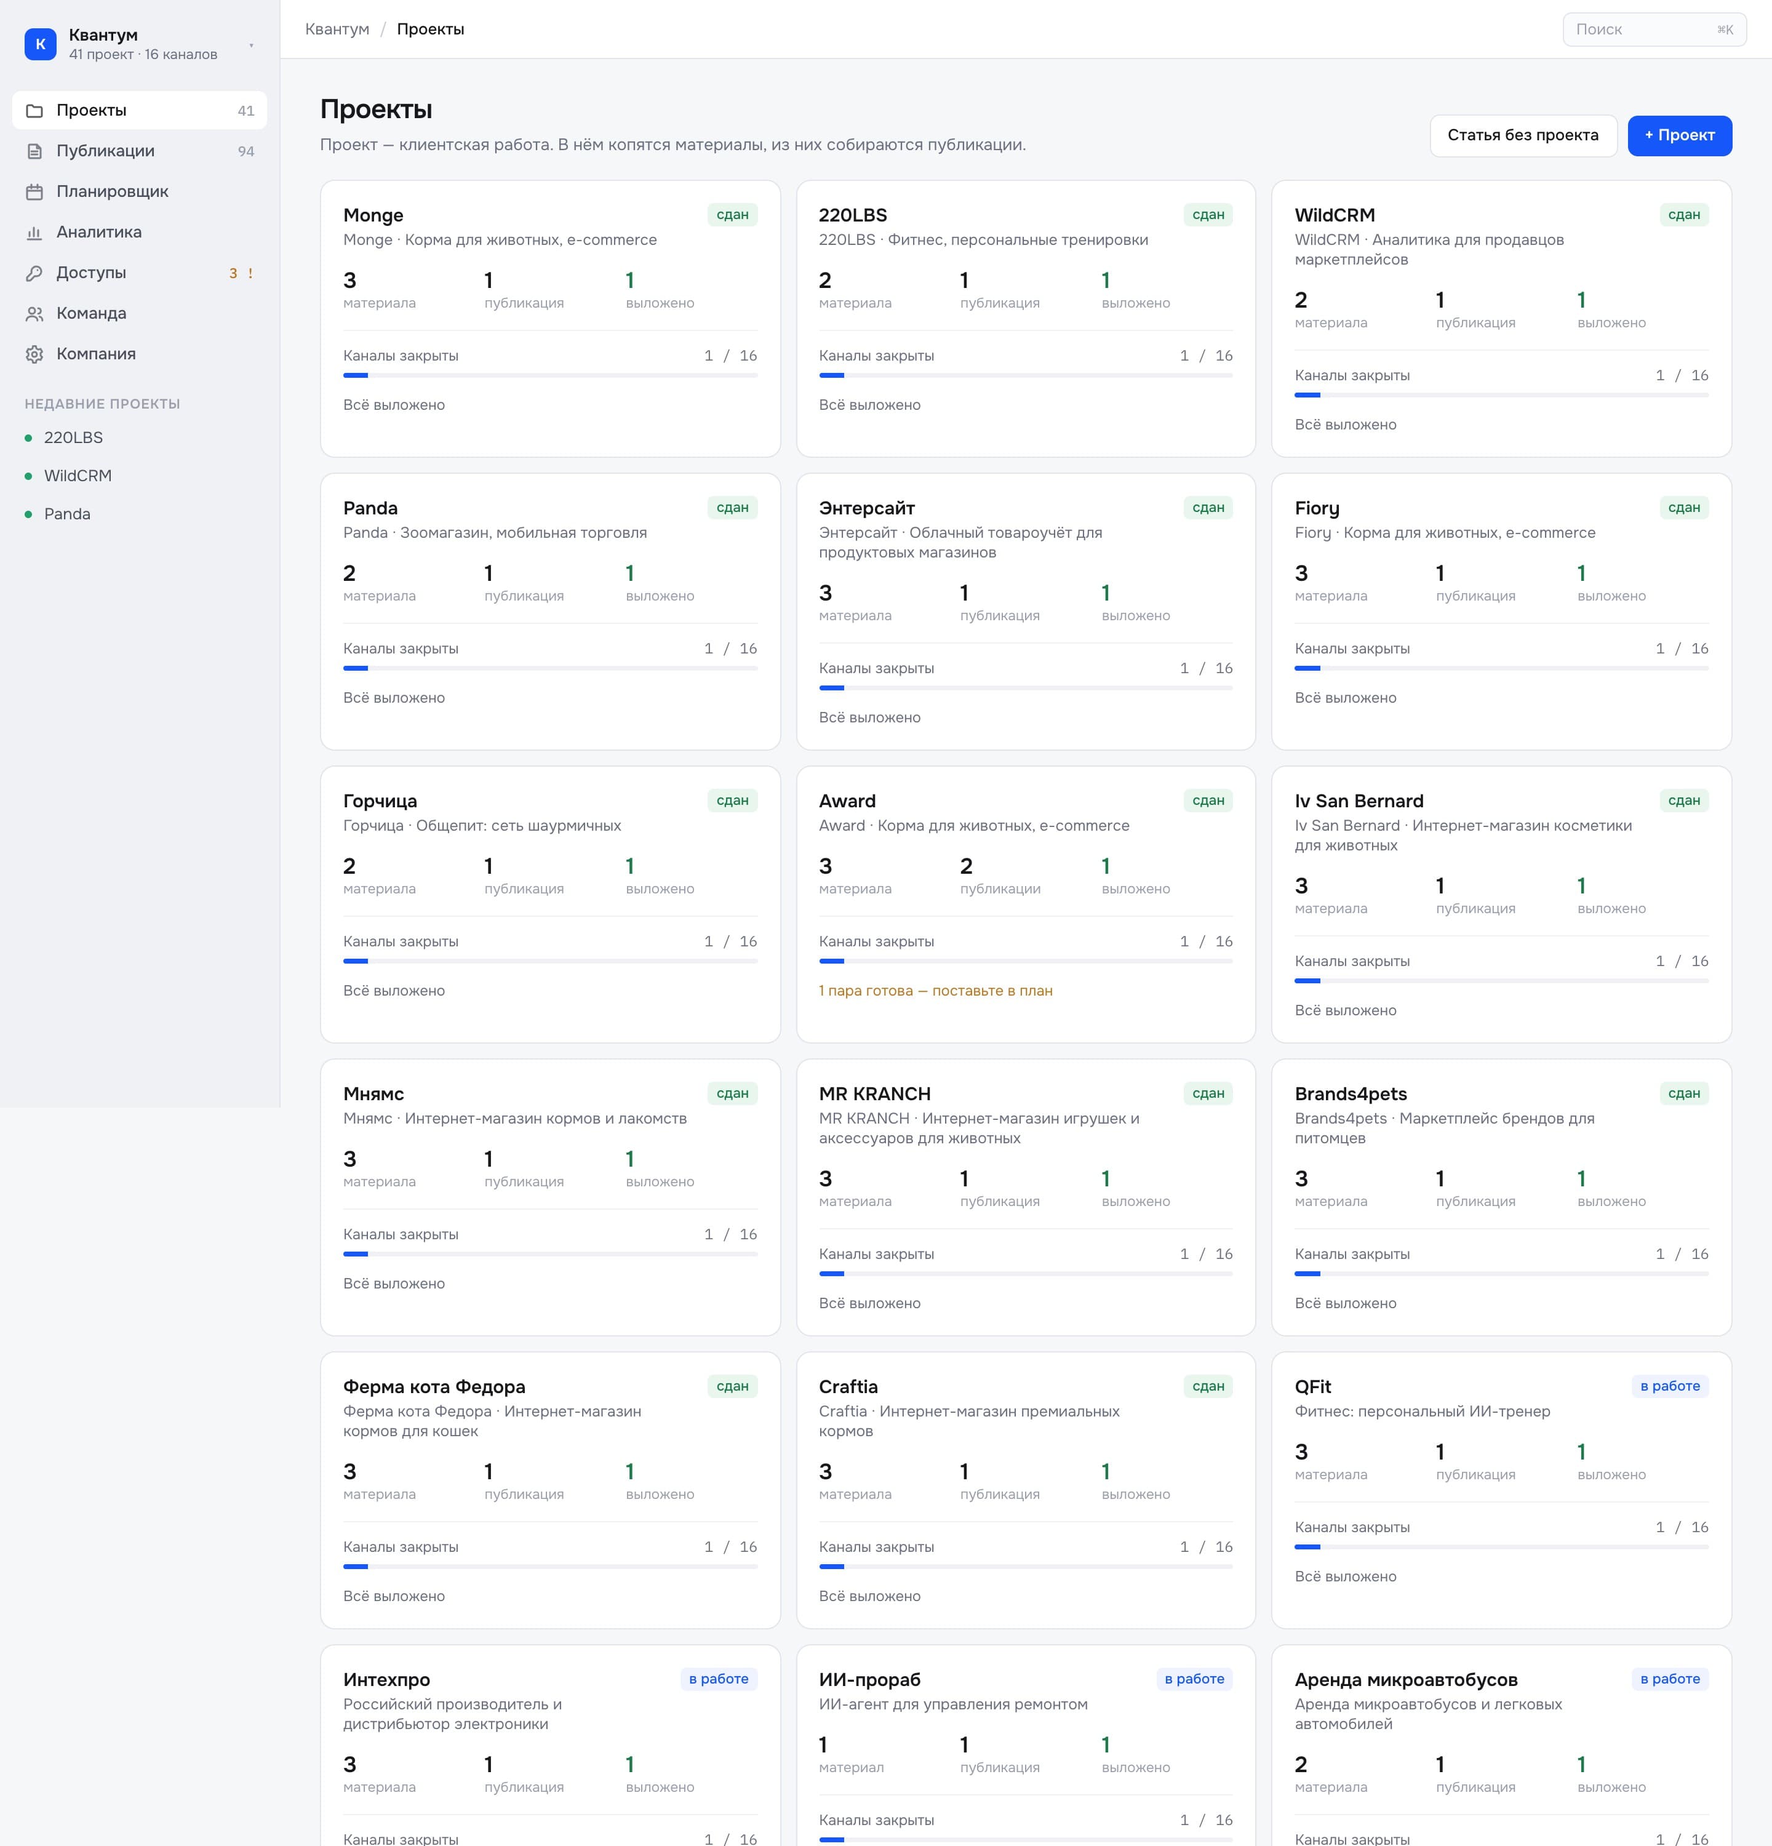This screenshot has width=1772, height=1846.
Task: Open the MR KRANCH project card title
Action: coord(875,1095)
